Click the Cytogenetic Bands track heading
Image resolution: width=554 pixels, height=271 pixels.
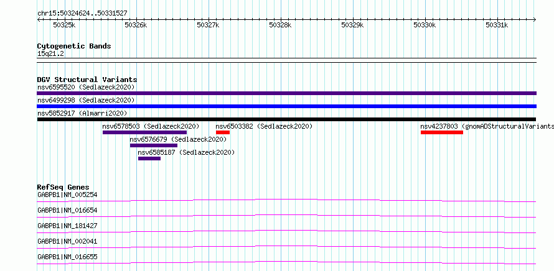click(x=74, y=46)
